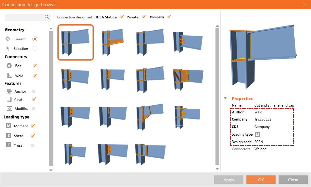Click into the search input field

point(24,17)
